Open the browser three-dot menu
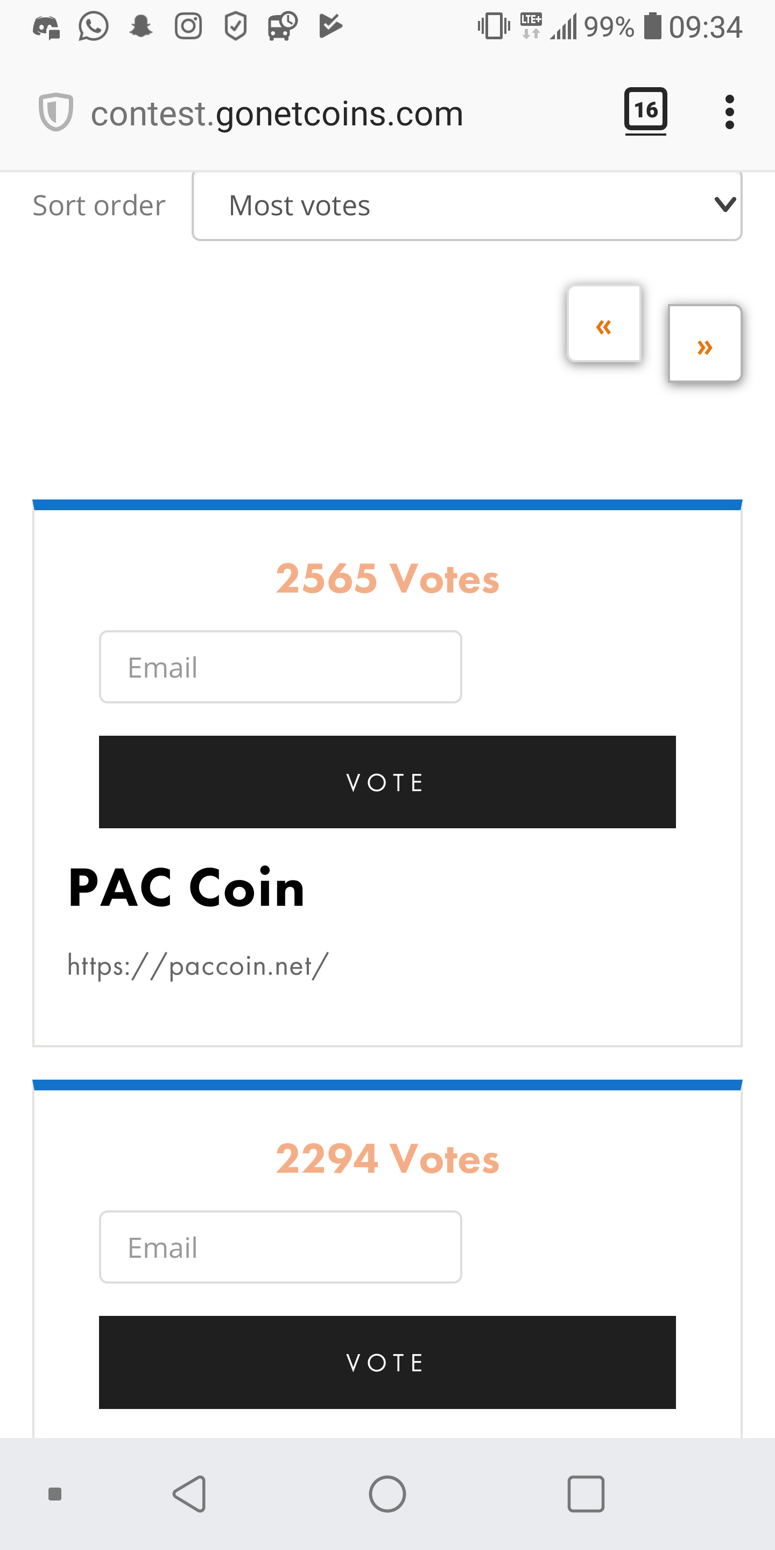 click(729, 112)
